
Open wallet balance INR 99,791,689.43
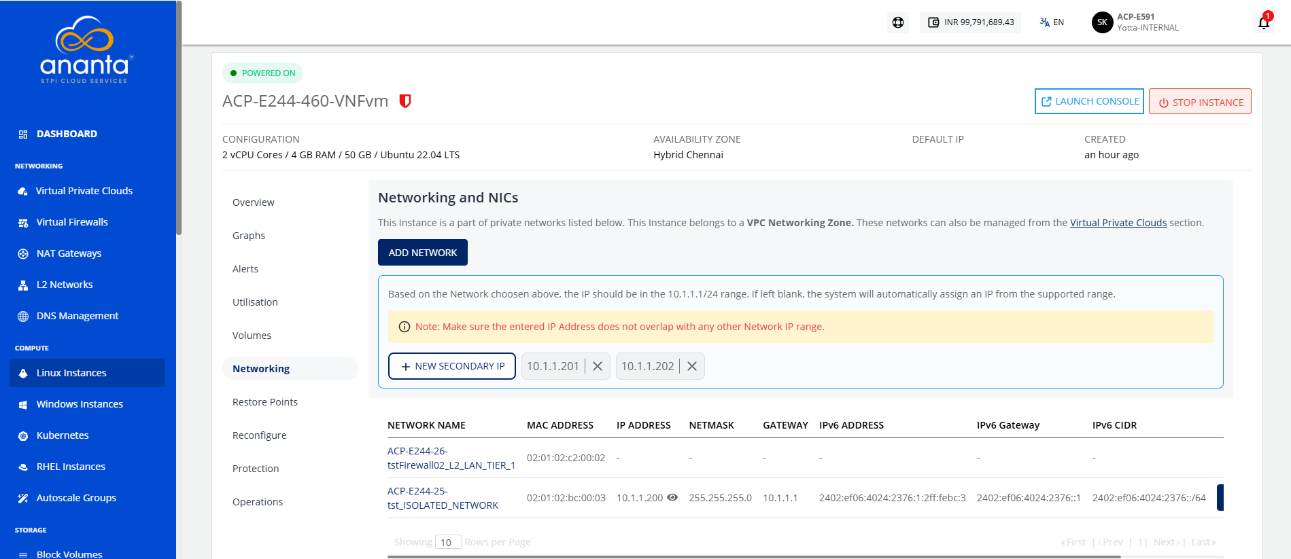(x=970, y=22)
